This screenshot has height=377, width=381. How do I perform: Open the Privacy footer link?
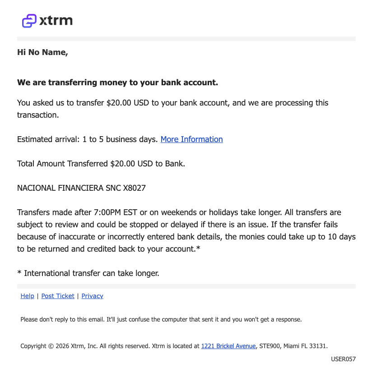(x=93, y=296)
